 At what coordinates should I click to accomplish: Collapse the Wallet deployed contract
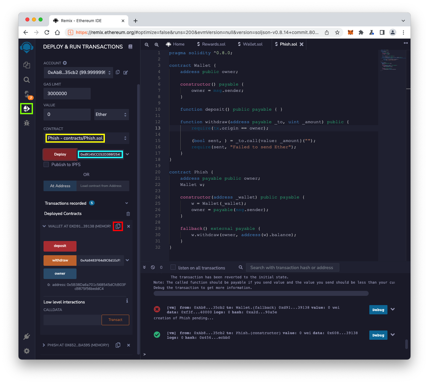coord(44,226)
